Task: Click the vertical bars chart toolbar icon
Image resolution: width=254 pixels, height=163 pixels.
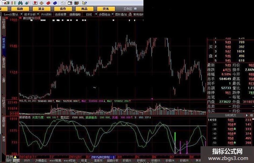Action: pyautogui.click(x=14, y=3)
